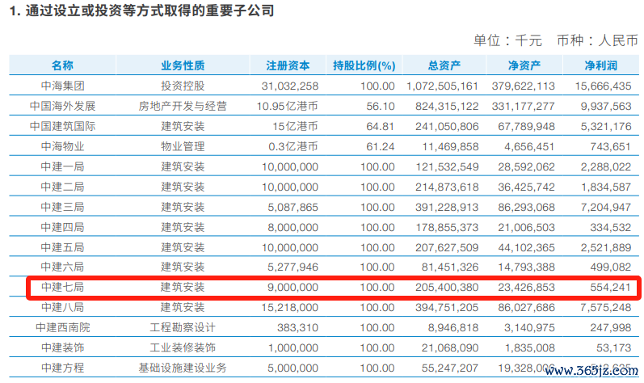Click the section heading 通过设立或投资等方式取得的重要子公司
Screen dimensions: 644x383
(149, 11)
